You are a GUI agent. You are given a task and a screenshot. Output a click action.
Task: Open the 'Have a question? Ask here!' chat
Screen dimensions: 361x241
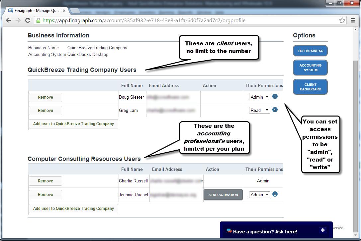pyautogui.click(x=276, y=230)
